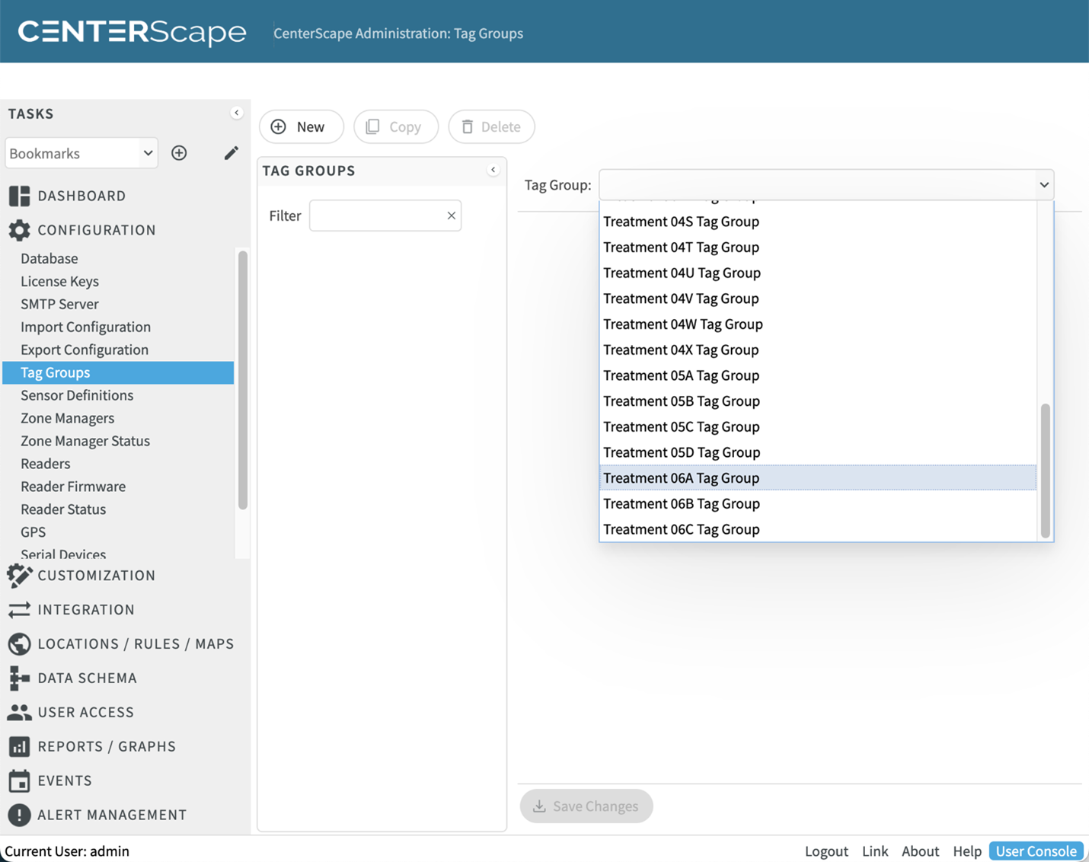Choose Treatment 04W Tag Group from list

coord(682,324)
